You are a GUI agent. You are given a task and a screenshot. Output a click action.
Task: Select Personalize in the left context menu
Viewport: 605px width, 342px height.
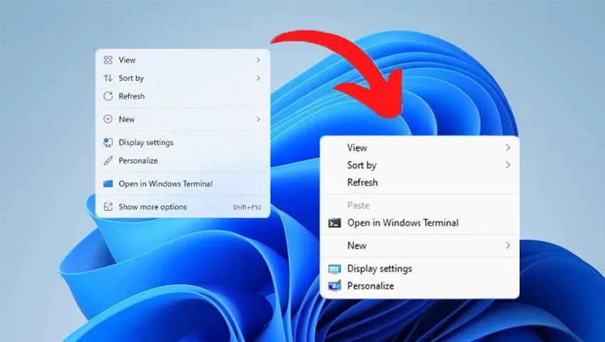click(x=183, y=160)
